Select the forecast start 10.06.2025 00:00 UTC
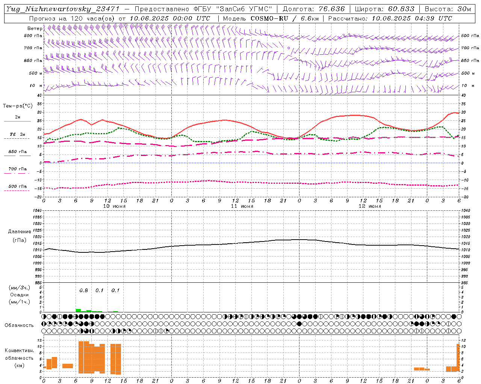Viewport: 481px width, 384px height. point(170,18)
